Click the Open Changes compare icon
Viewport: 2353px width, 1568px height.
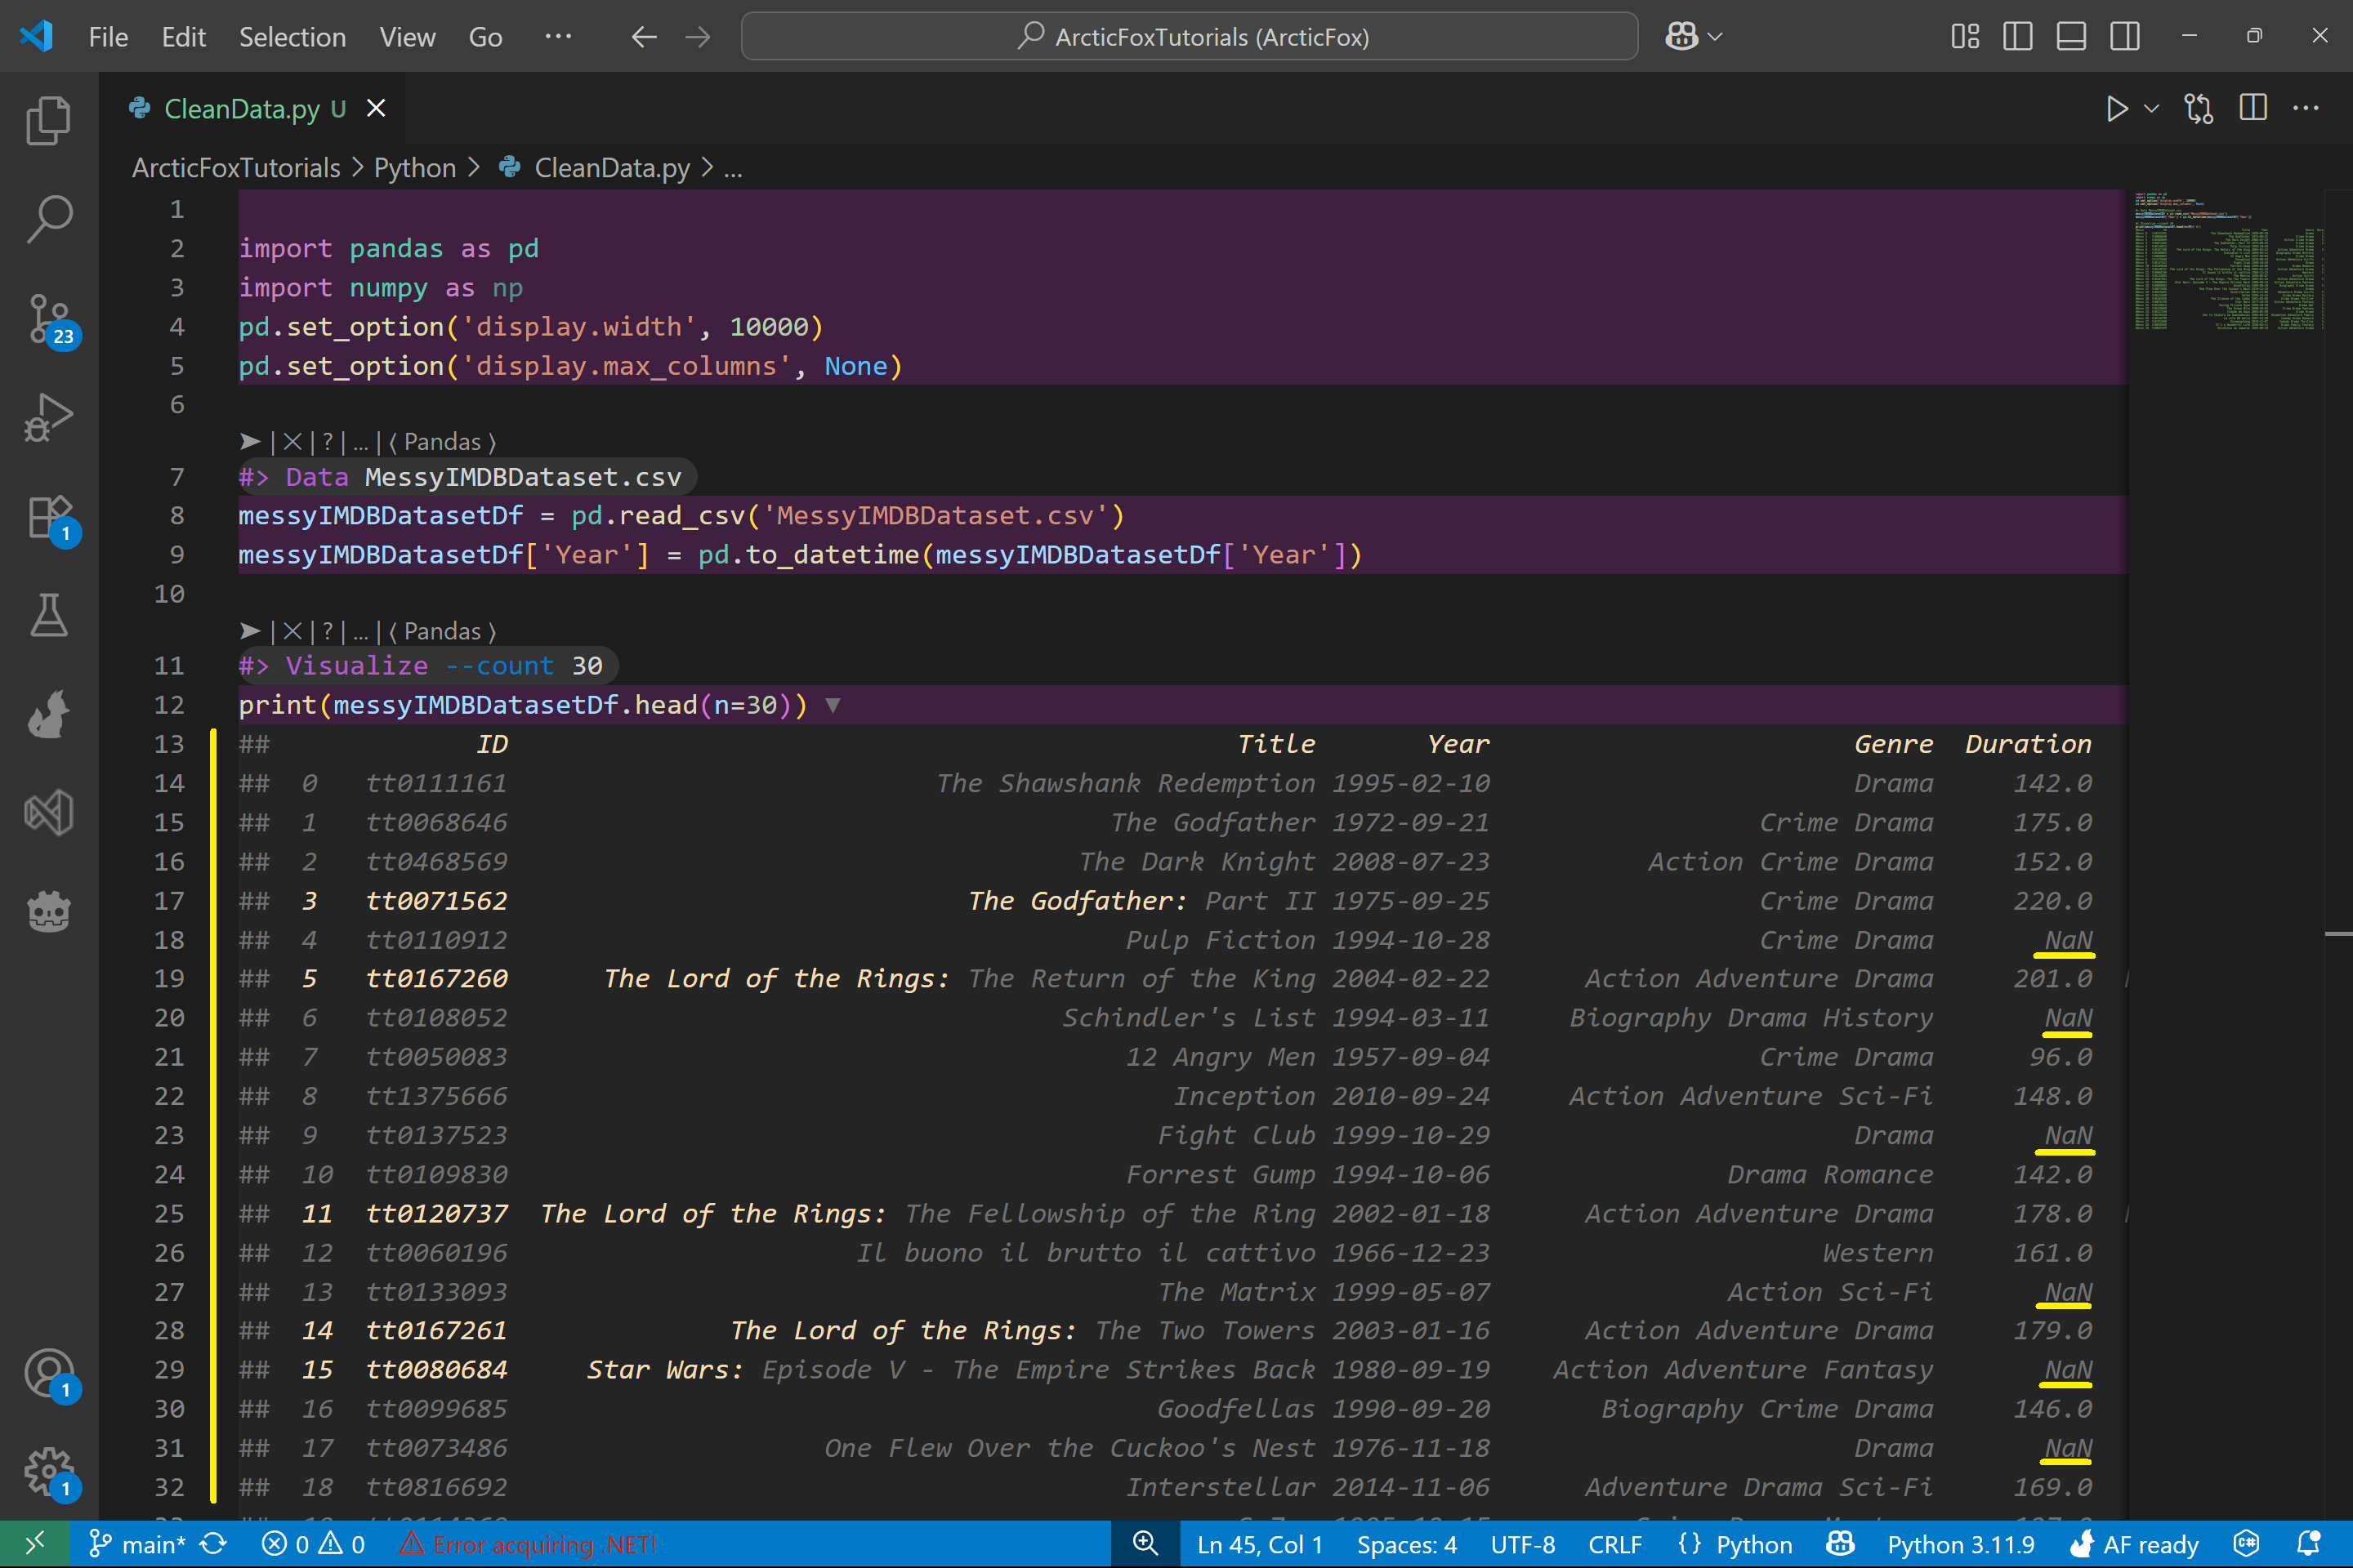tap(2199, 108)
